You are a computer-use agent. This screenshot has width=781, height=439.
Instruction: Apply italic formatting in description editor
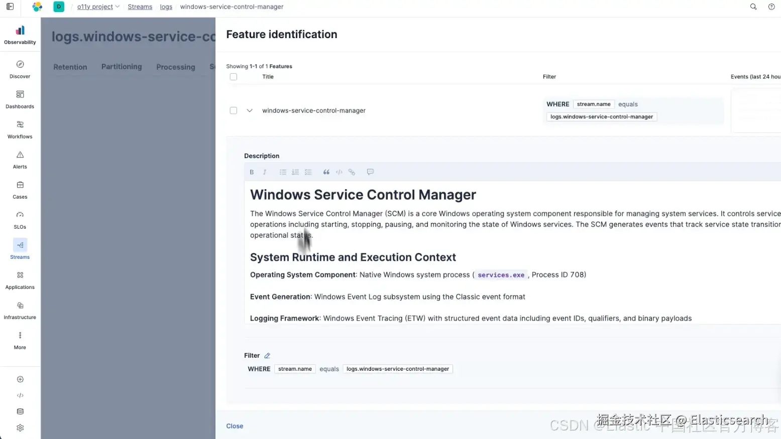point(265,172)
